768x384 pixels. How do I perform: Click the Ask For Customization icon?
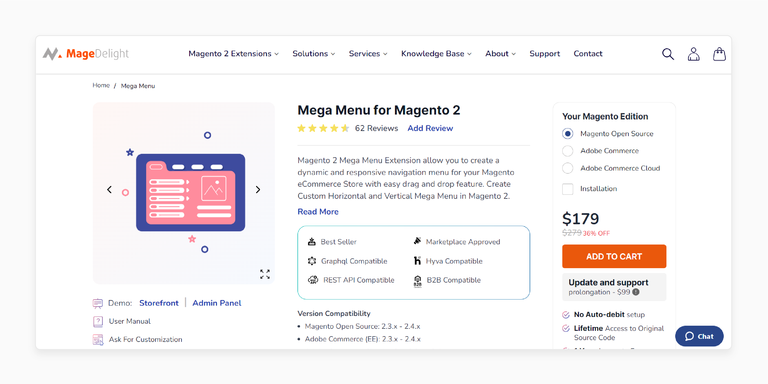(98, 340)
